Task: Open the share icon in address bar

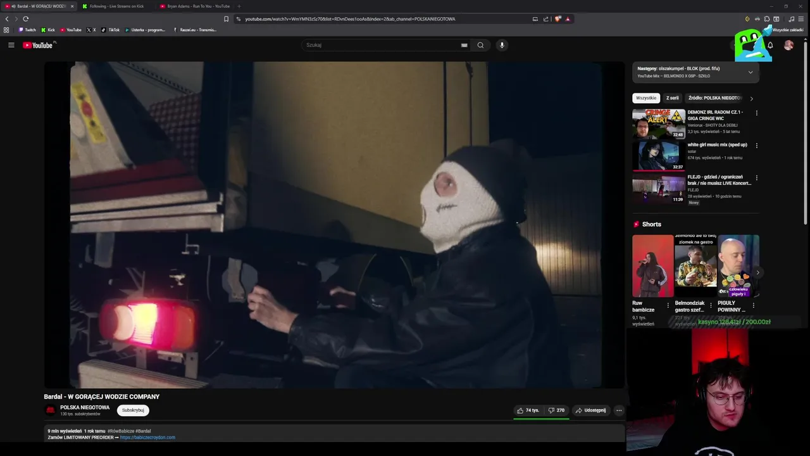Action: click(545, 19)
